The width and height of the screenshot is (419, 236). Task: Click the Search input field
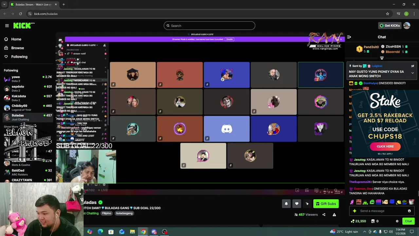pyautogui.click(x=209, y=26)
